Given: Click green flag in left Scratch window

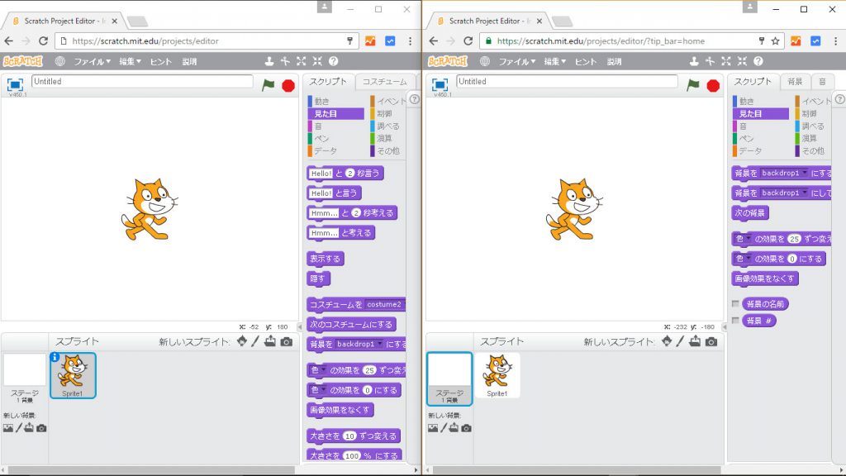Looking at the screenshot, I should (x=269, y=85).
